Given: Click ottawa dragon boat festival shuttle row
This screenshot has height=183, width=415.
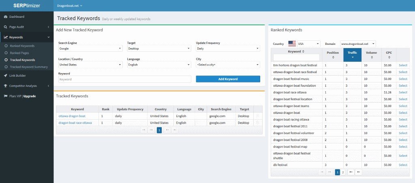Looking at the screenshot, I should coord(340,156).
